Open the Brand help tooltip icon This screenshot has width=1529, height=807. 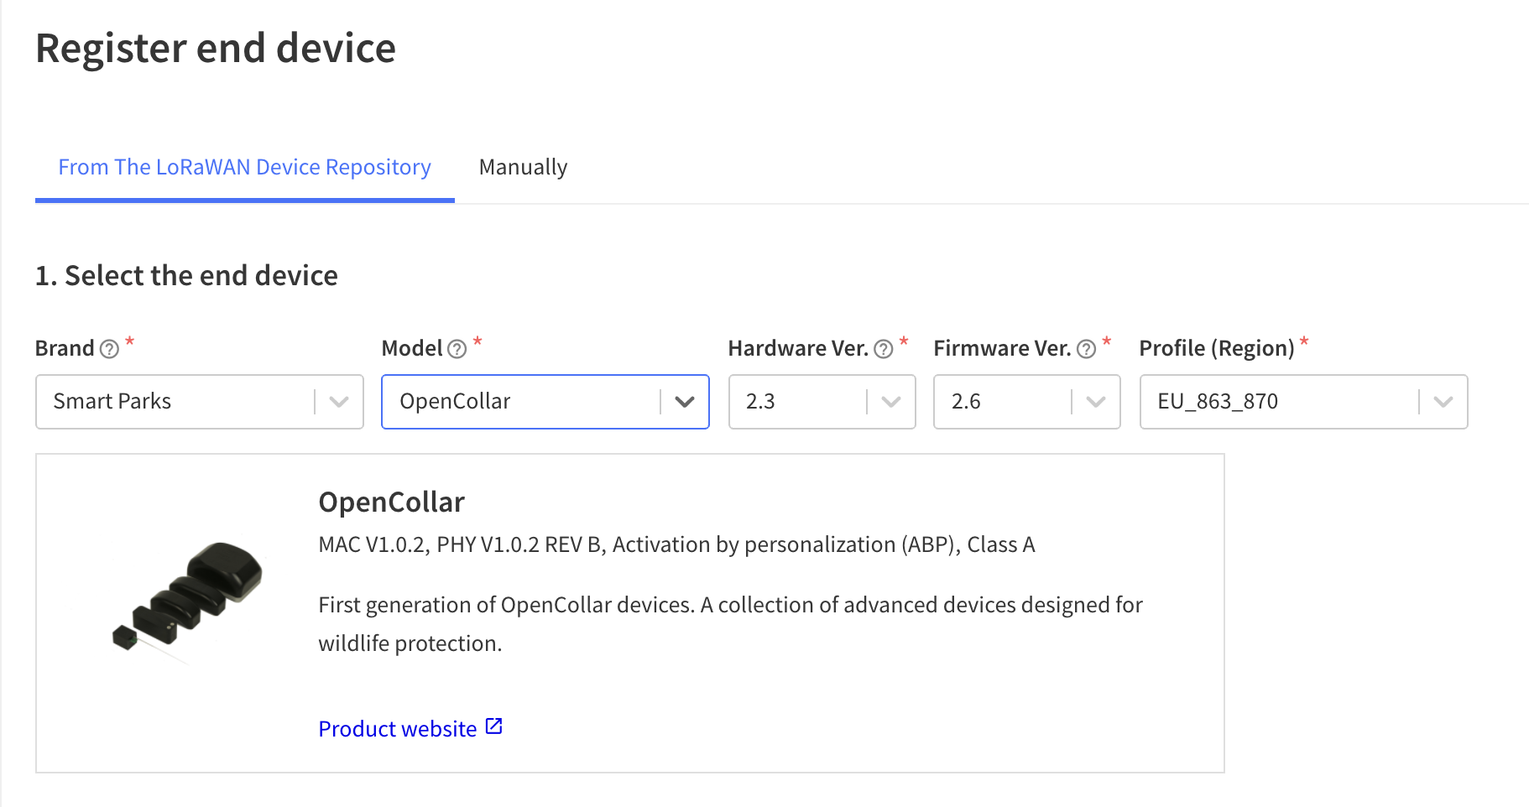[110, 348]
